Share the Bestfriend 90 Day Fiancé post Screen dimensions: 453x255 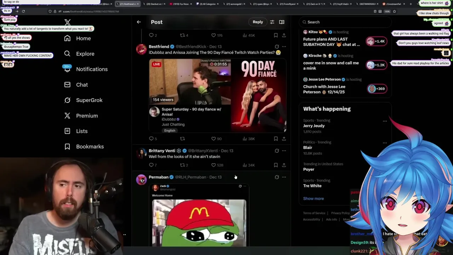tap(284, 139)
